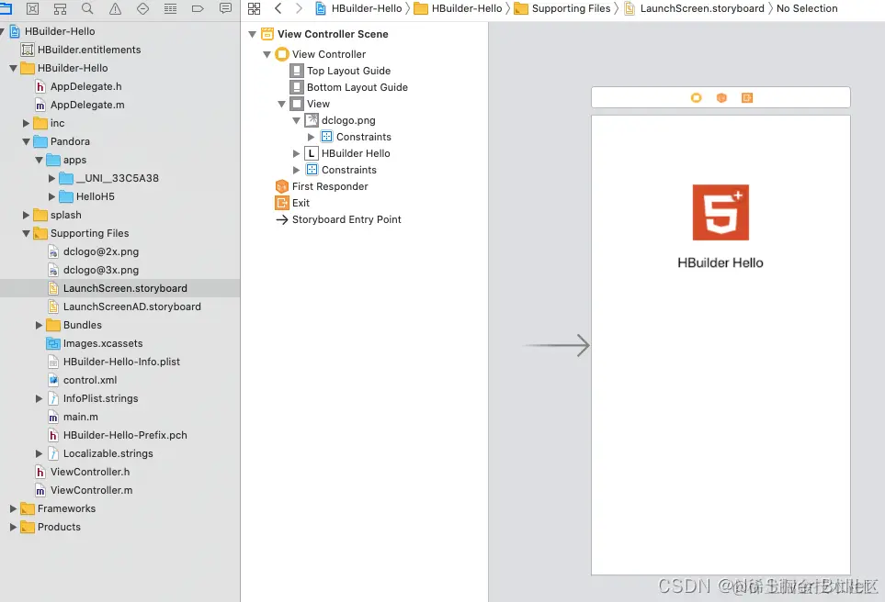885x602 pixels.
Task: Expand the HBuilder Hello label node
Action: tap(296, 153)
